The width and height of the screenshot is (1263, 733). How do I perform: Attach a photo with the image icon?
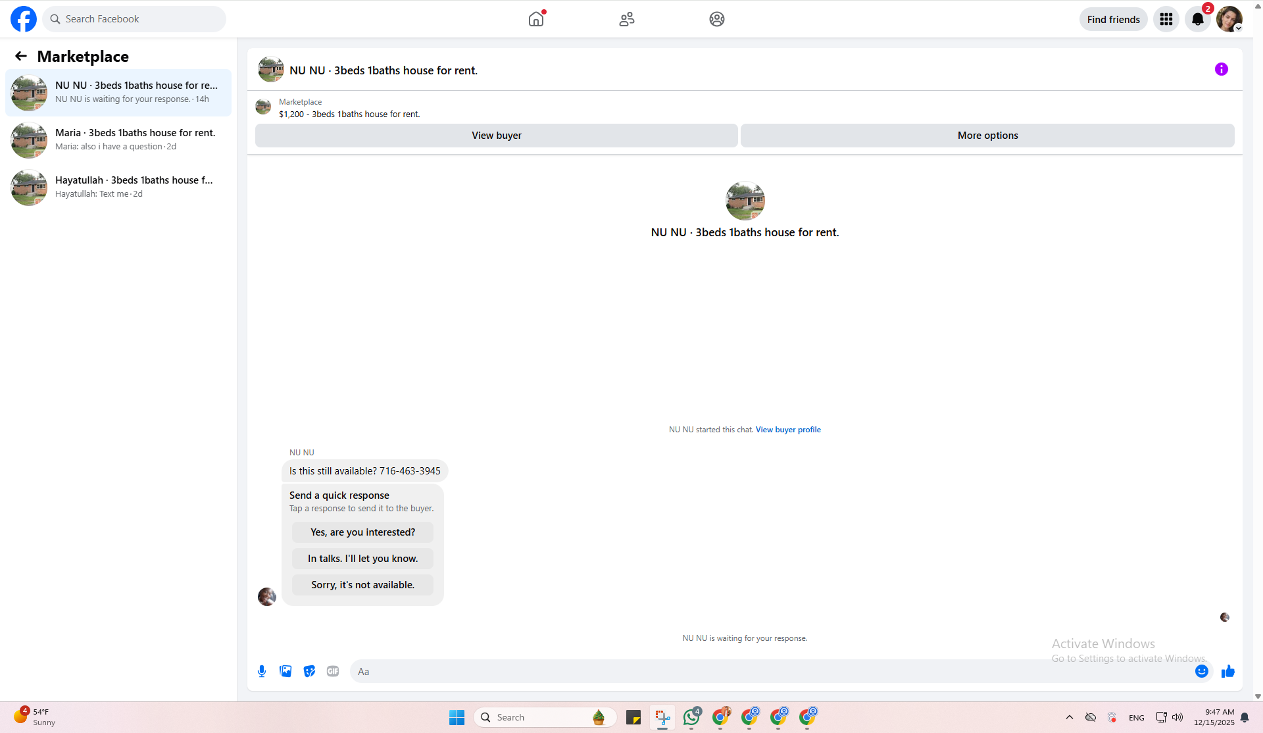pos(285,671)
